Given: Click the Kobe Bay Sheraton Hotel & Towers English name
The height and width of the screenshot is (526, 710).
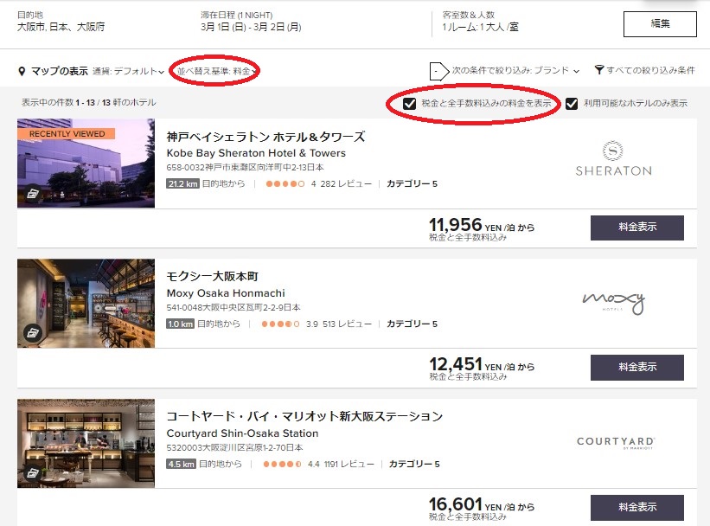Looking at the screenshot, I should coord(256,153).
